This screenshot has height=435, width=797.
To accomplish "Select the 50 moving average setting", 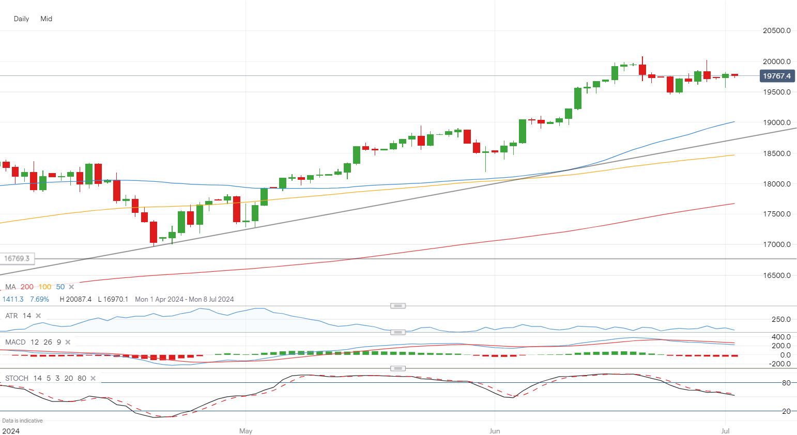I will pos(60,287).
